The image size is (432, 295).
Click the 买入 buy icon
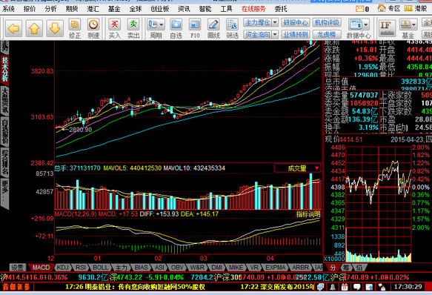(115, 28)
